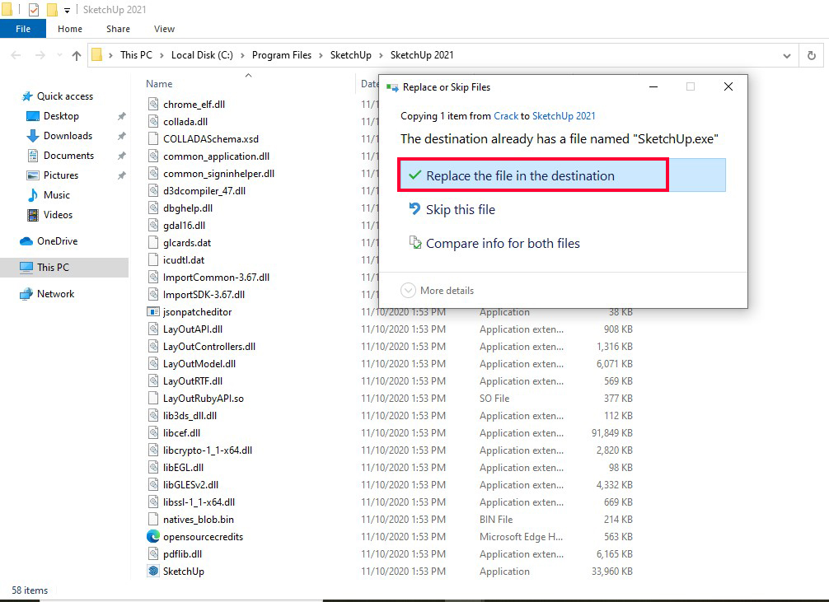Screen dimensions: 829x602
Task: Select Compare info for both files
Action: click(x=502, y=244)
